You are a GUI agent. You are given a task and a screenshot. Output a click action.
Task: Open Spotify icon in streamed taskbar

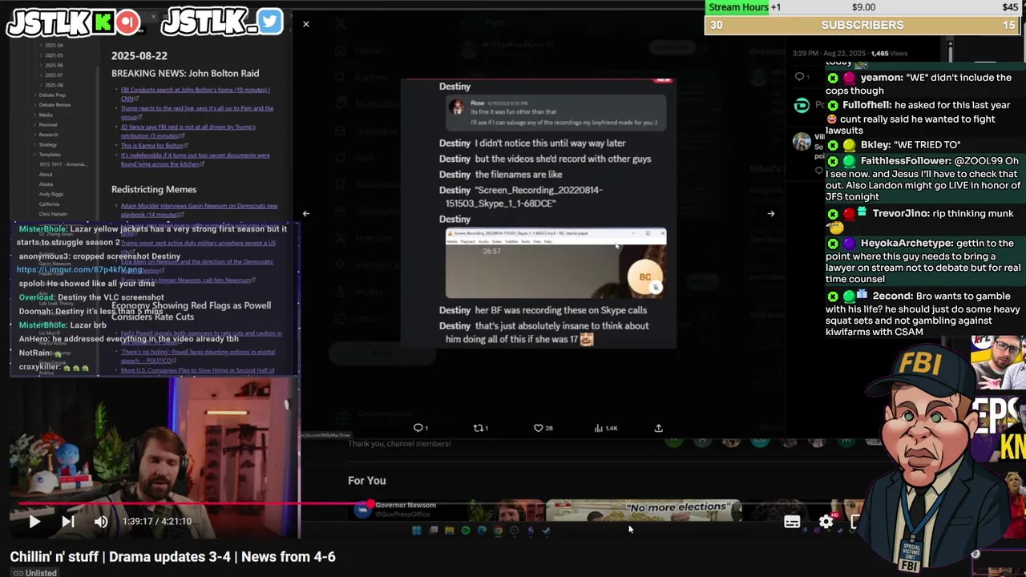466,531
